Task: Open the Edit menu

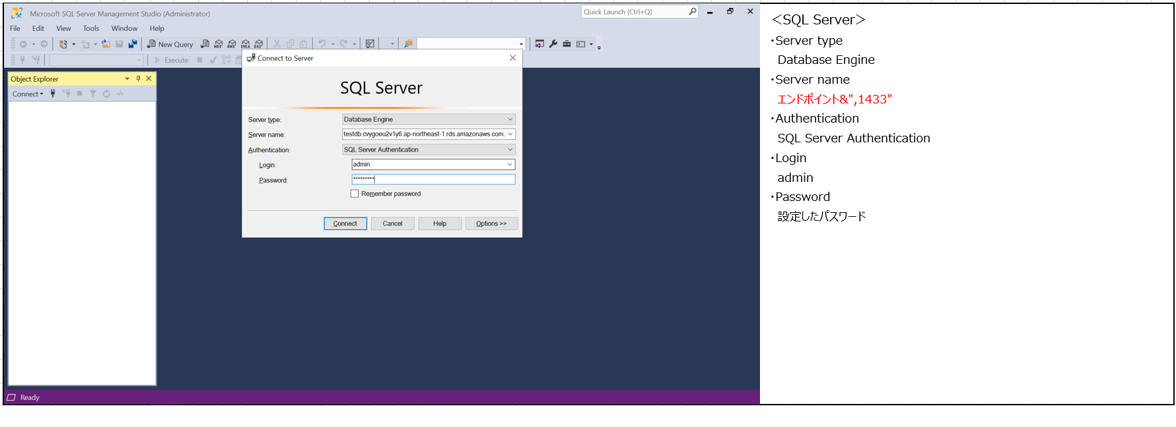Action: [x=38, y=28]
